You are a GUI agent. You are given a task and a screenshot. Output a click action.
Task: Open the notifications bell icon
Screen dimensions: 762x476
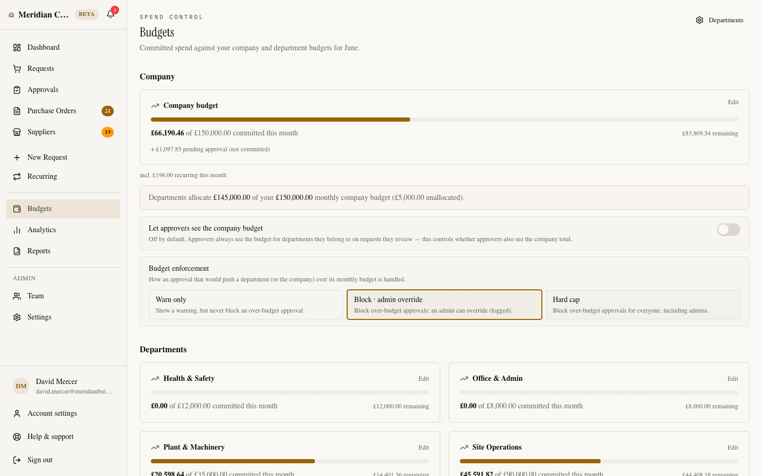pos(111,14)
